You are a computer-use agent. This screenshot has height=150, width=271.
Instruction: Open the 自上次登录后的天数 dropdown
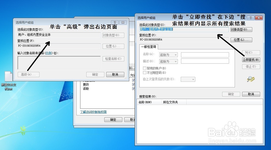point(188,79)
